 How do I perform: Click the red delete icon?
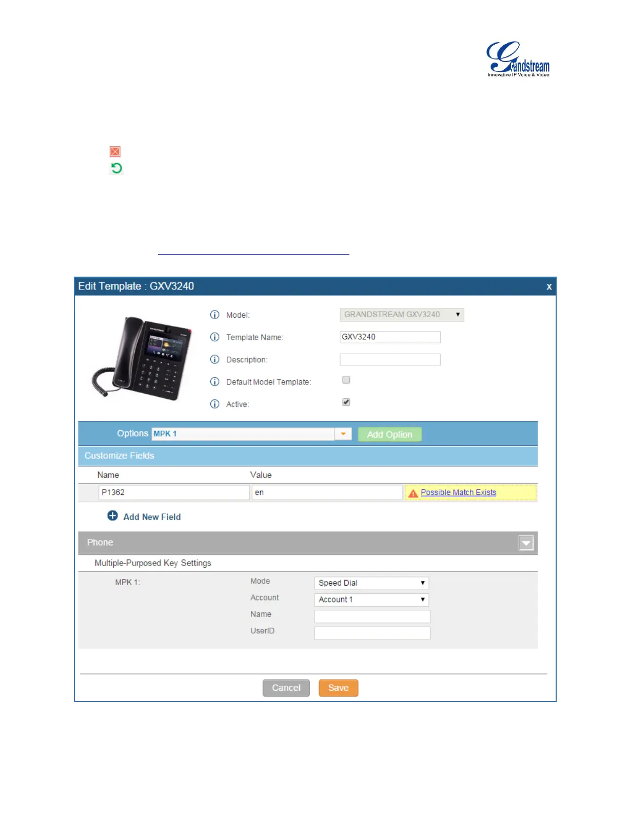[x=115, y=151]
